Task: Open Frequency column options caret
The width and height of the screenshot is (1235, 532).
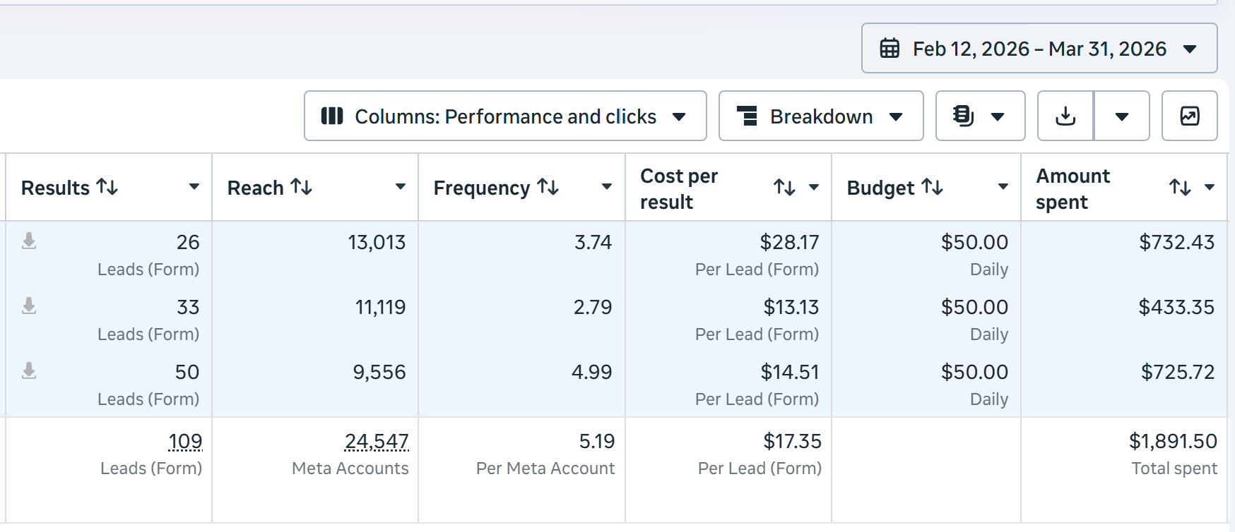Action: [607, 187]
